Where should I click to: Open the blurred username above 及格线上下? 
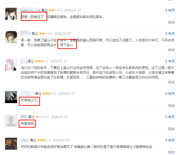click(x=27, y=93)
